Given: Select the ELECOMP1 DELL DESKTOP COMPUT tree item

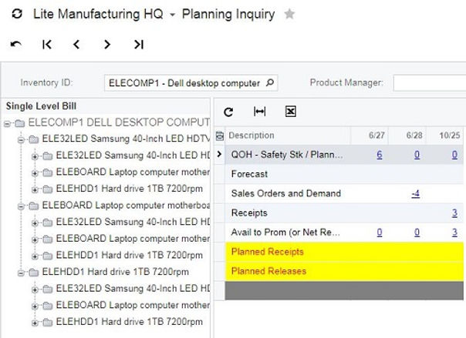Looking at the screenshot, I should (x=119, y=122).
